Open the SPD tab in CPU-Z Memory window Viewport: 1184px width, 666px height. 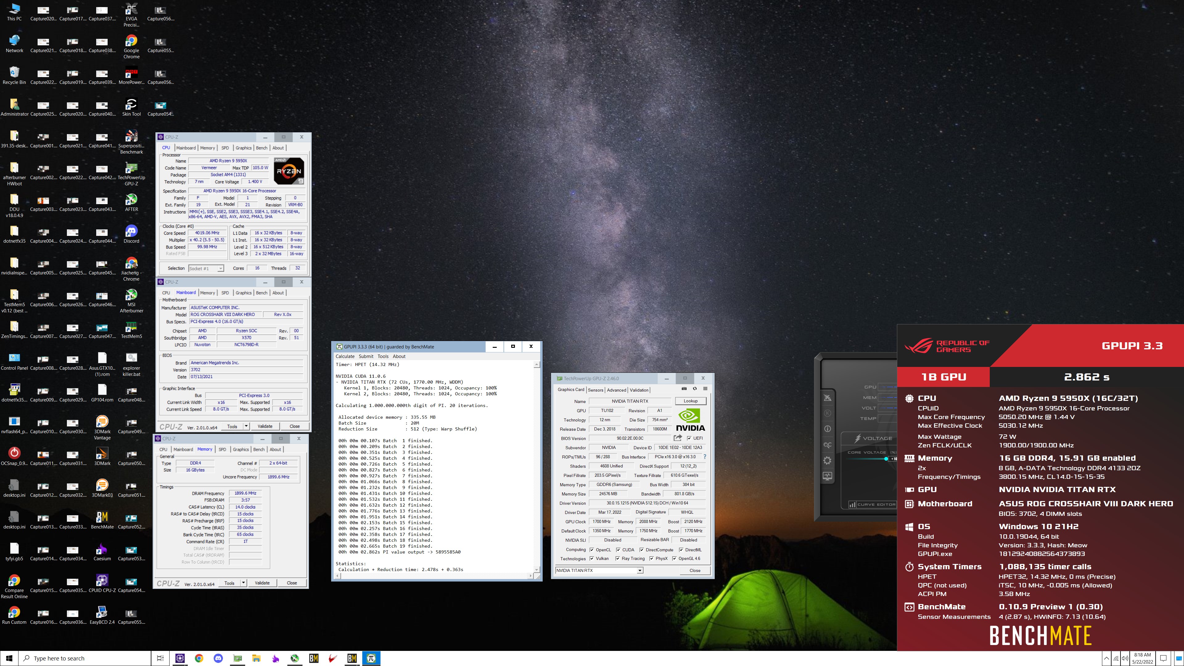click(222, 450)
